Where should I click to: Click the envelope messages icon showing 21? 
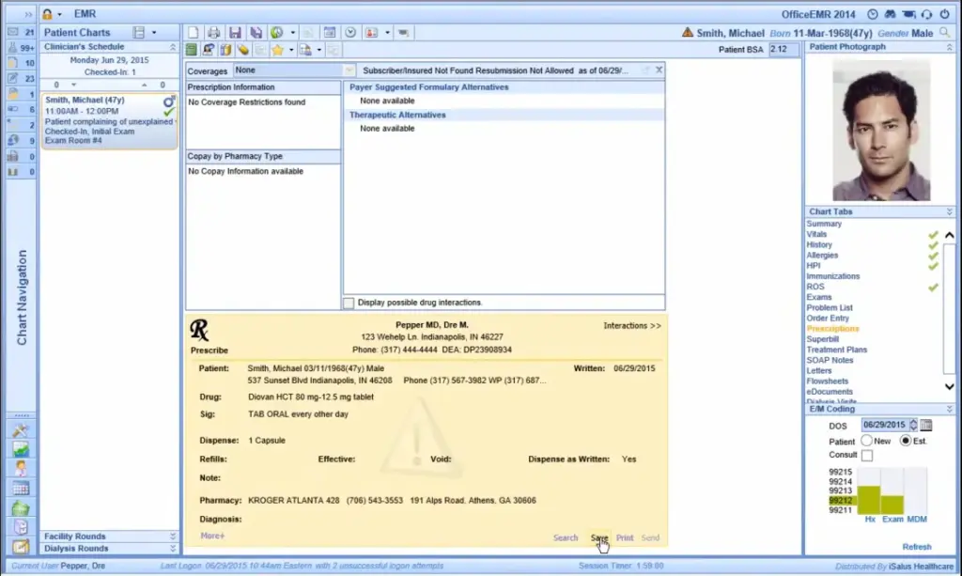click(x=13, y=31)
